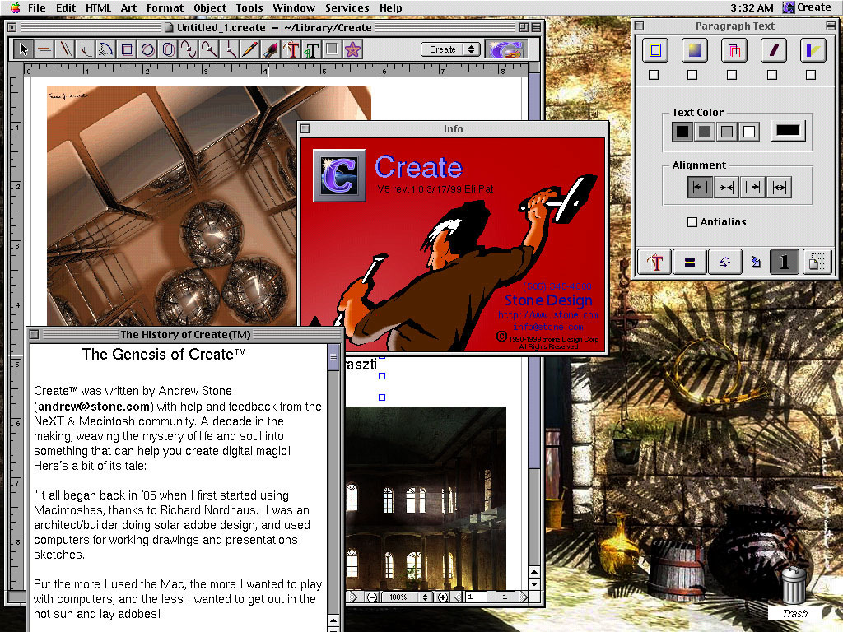Open the multiple outline pattern effect button
This screenshot has width=843, height=632.
coord(734,50)
